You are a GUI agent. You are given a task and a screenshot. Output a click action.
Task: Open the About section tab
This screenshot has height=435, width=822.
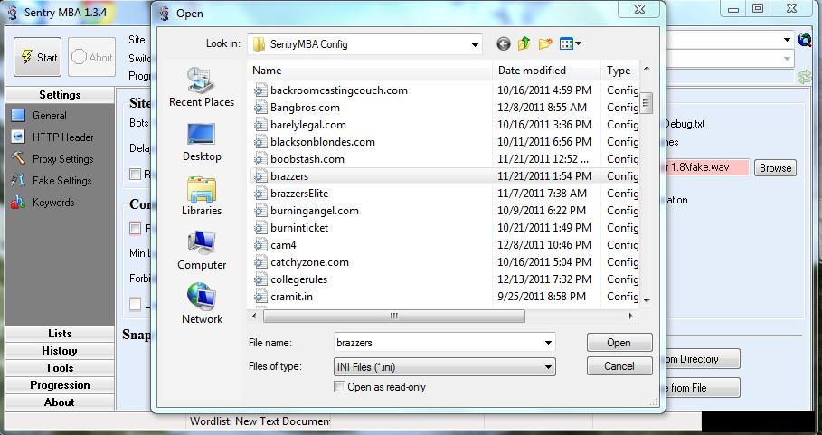60,402
